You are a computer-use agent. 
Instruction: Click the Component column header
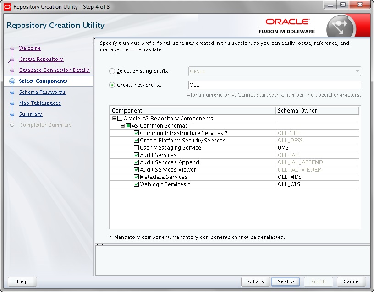(x=192, y=110)
